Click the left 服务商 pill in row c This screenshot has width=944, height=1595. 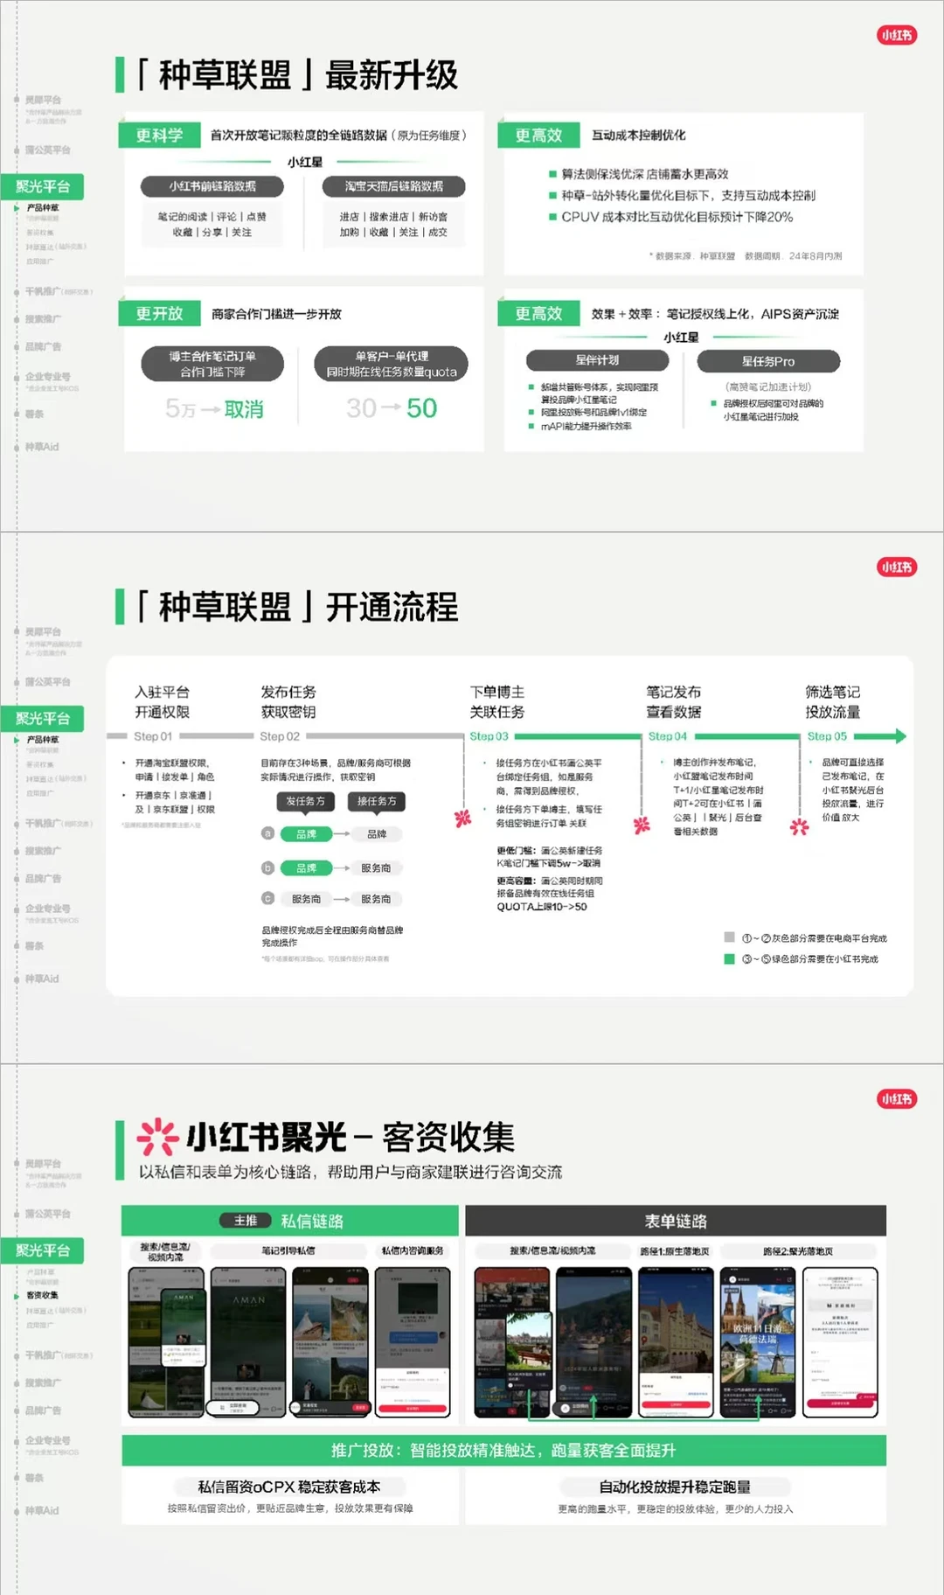(x=306, y=899)
